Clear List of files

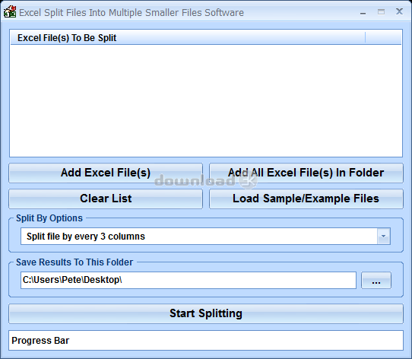(106, 199)
